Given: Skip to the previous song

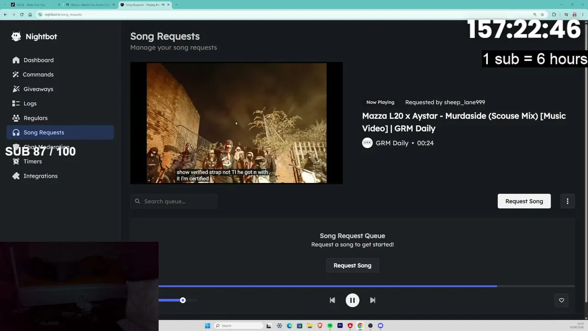Looking at the screenshot, I should click(332, 300).
